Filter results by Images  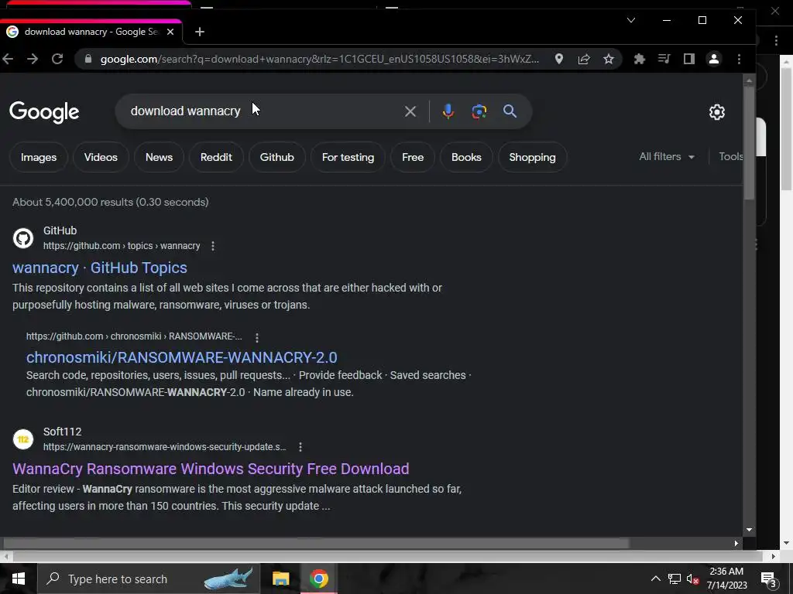(x=39, y=157)
